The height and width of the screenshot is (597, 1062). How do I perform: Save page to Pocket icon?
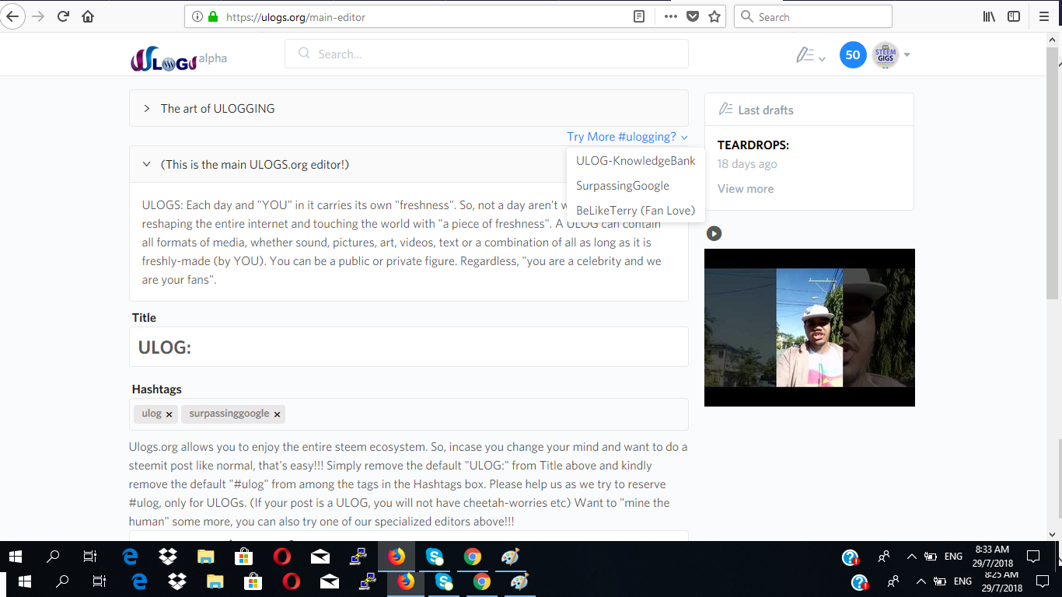(693, 16)
